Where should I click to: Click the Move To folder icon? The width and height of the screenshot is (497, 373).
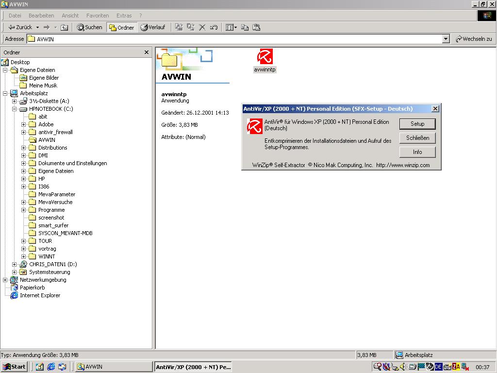coord(179,27)
